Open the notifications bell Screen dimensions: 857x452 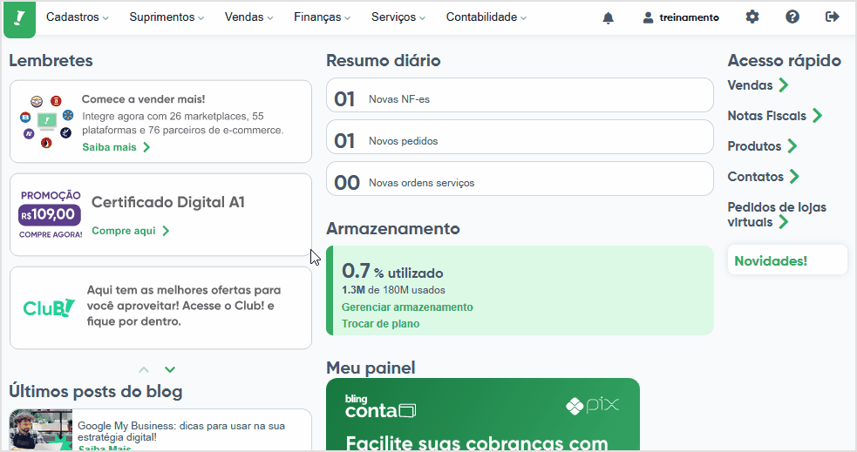click(608, 18)
